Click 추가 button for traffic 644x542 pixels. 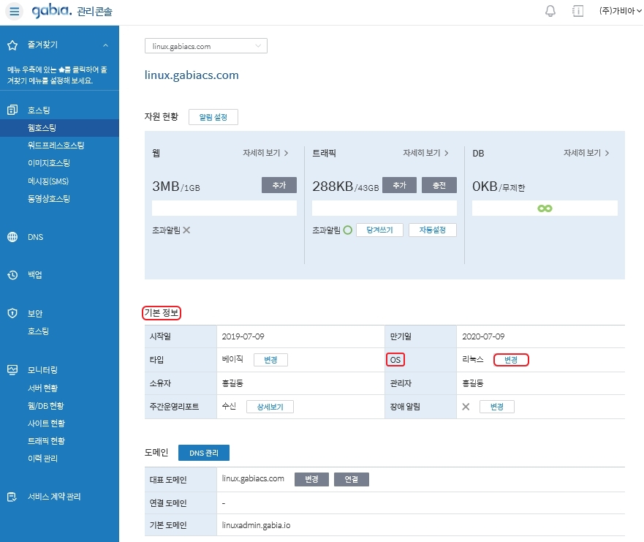pos(399,185)
